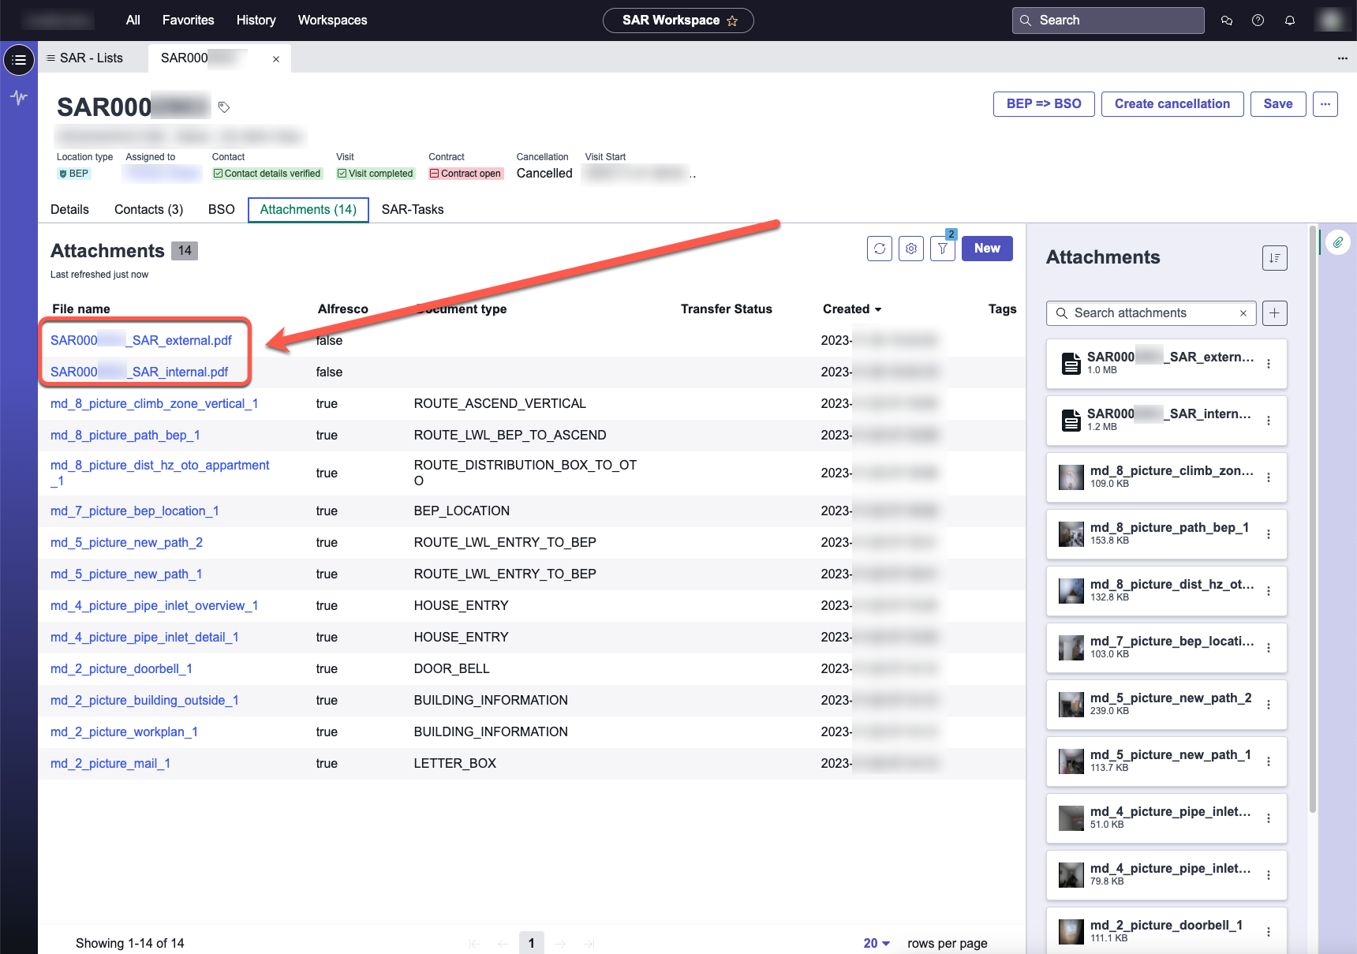
Task: Switch to the Contacts (3) tab
Action: [x=148, y=210]
